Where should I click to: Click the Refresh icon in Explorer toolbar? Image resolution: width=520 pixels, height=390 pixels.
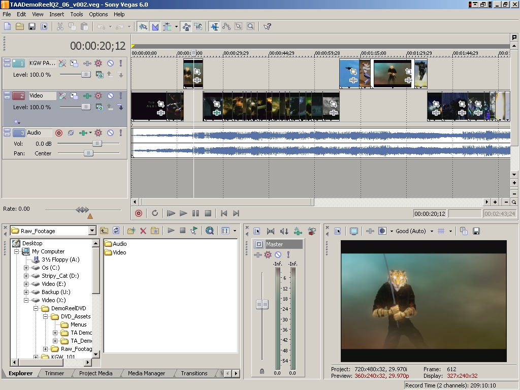[x=116, y=231]
